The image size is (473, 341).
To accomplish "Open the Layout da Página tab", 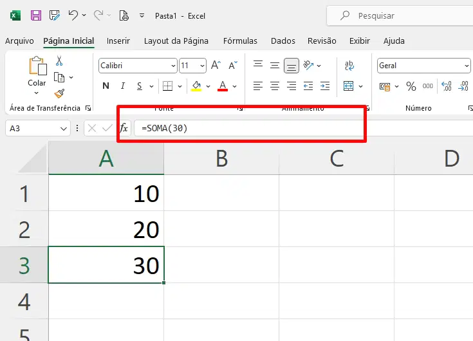I will [176, 41].
